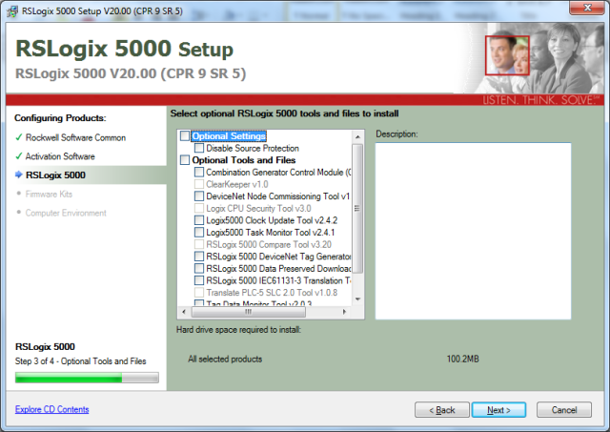The height and width of the screenshot is (432, 610).
Task: Click the red-framed photo in the header banner
Action: pos(507,55)
